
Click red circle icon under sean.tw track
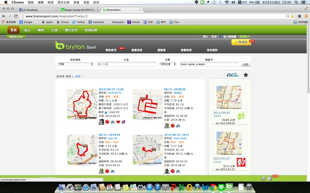point(107,171)
